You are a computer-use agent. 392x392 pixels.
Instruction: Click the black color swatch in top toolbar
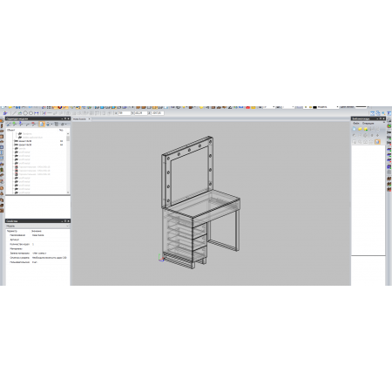pos(314,107)
